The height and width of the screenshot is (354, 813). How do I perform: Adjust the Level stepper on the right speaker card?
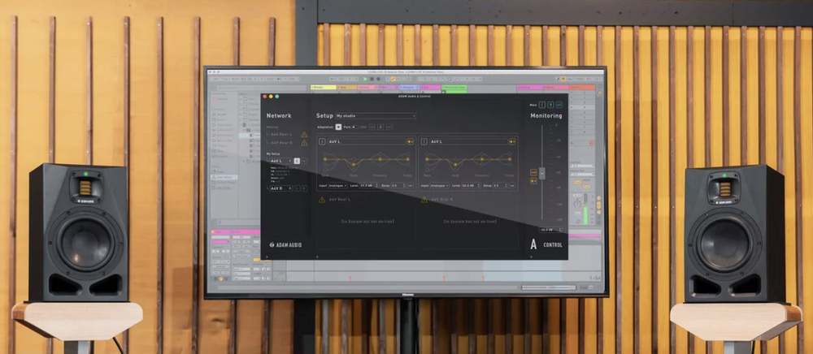479,185
